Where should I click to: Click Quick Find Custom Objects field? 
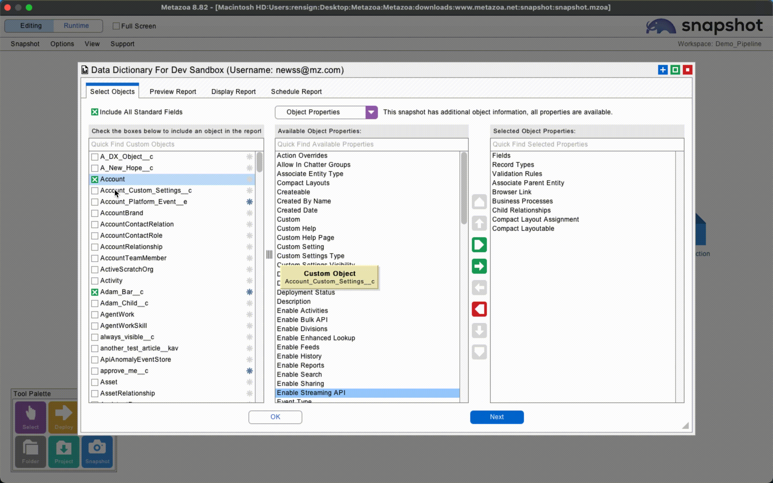176,144
